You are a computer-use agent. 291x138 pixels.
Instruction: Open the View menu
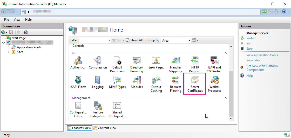click(x=17, y=20)
